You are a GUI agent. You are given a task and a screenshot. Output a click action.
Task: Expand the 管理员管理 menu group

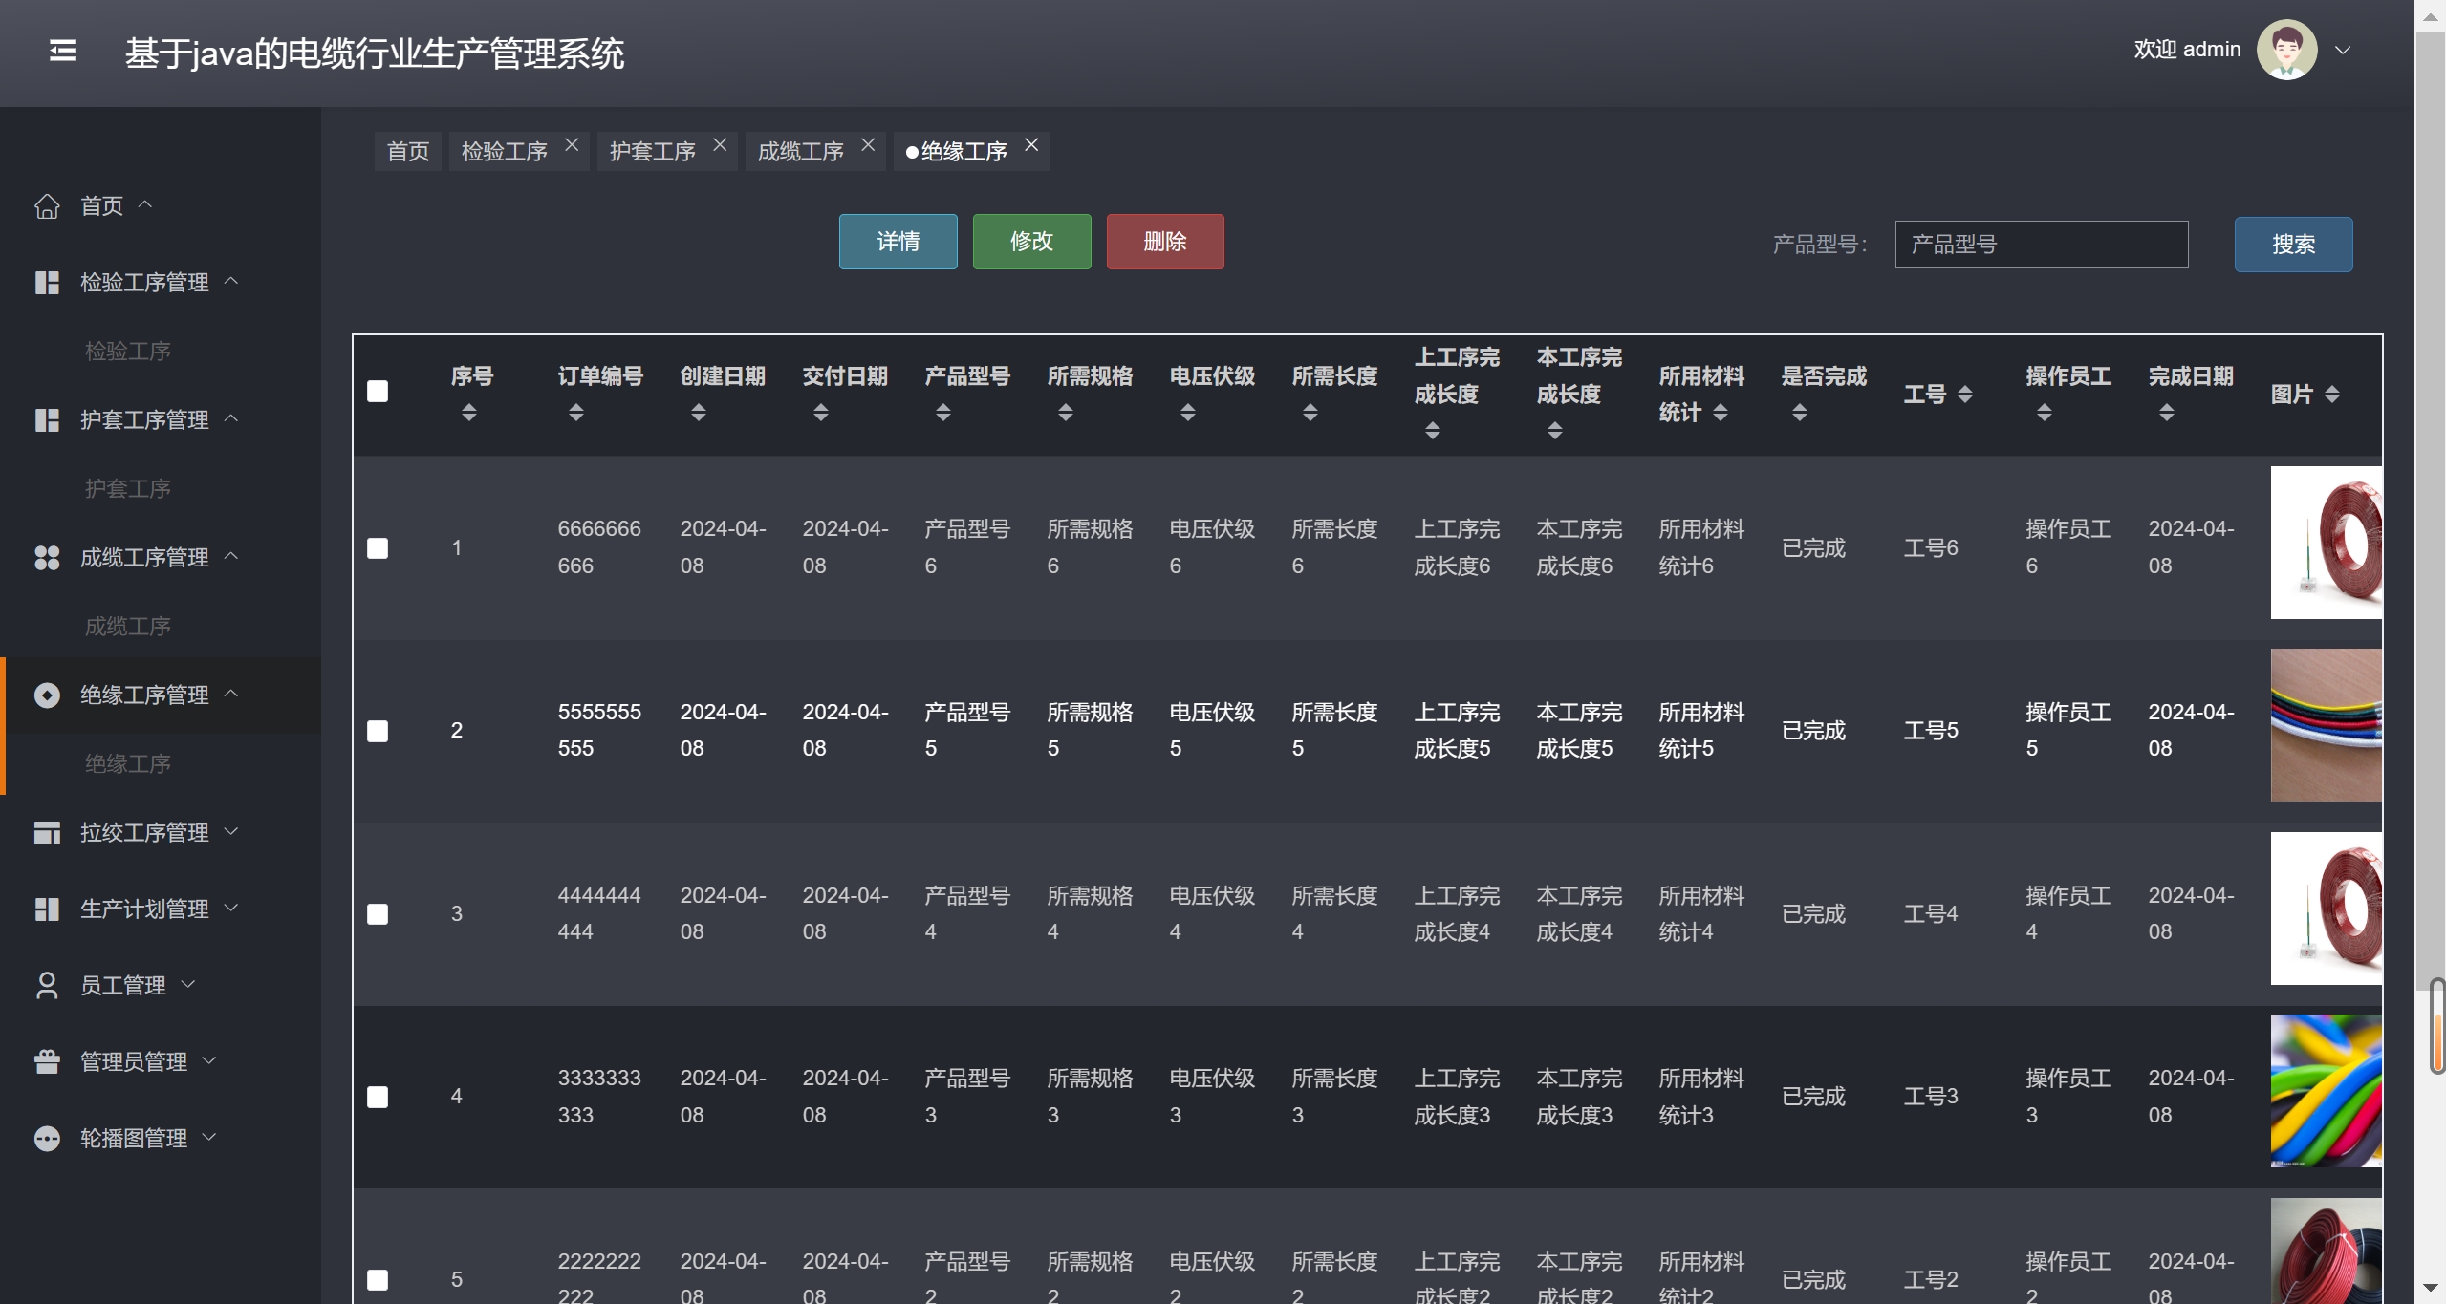[209, 1060]
